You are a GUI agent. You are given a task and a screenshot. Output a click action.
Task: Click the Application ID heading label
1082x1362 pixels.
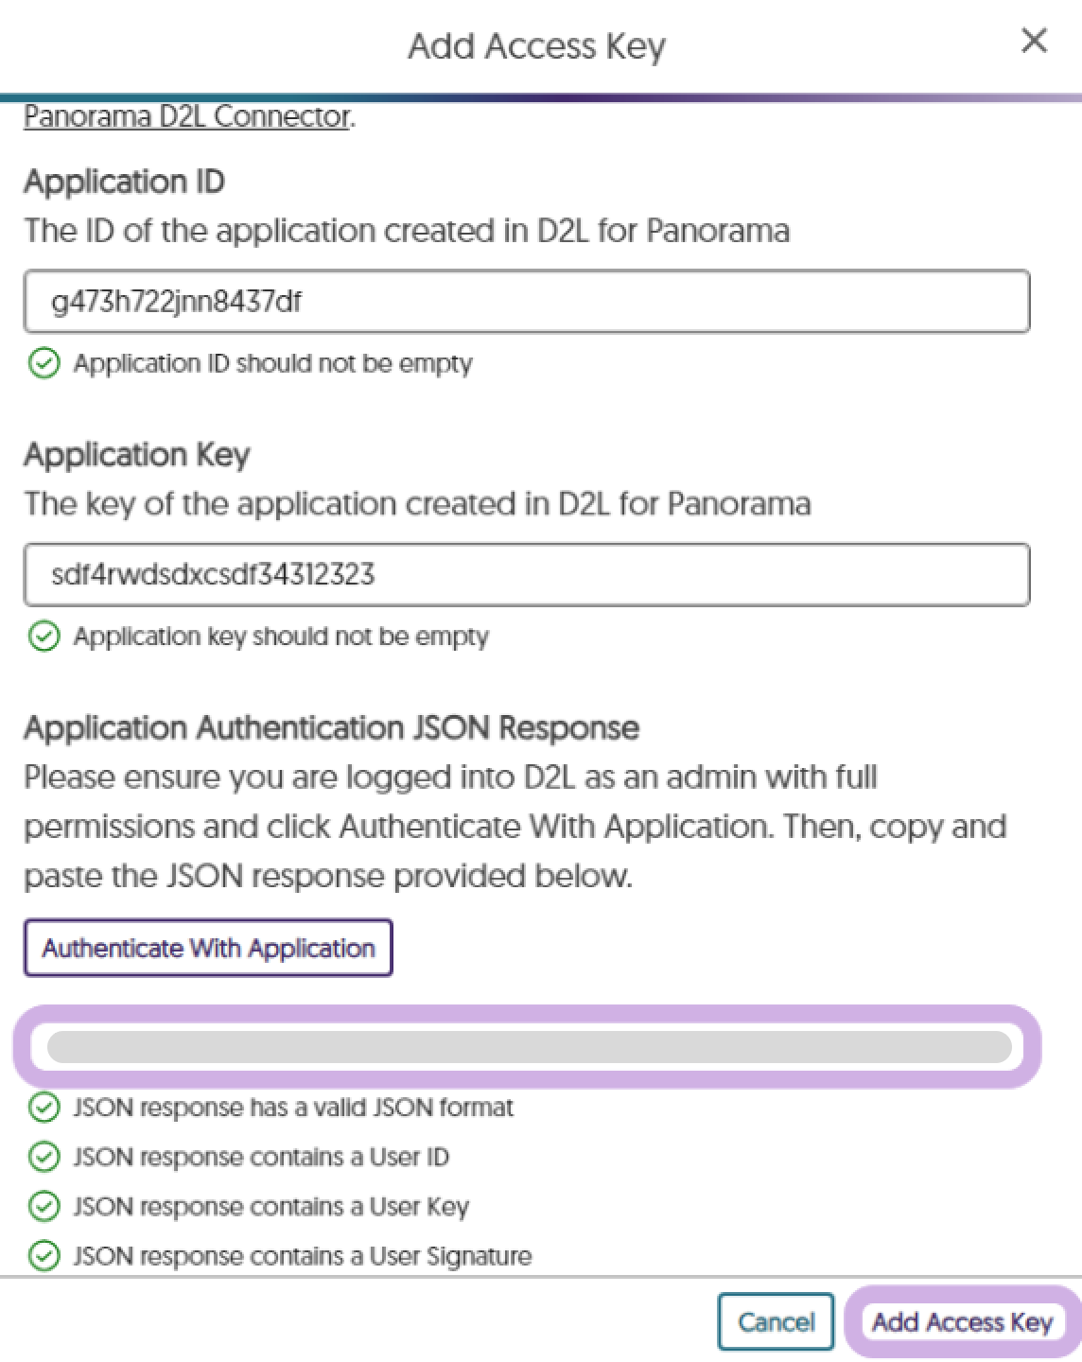[x=124, y=181]
